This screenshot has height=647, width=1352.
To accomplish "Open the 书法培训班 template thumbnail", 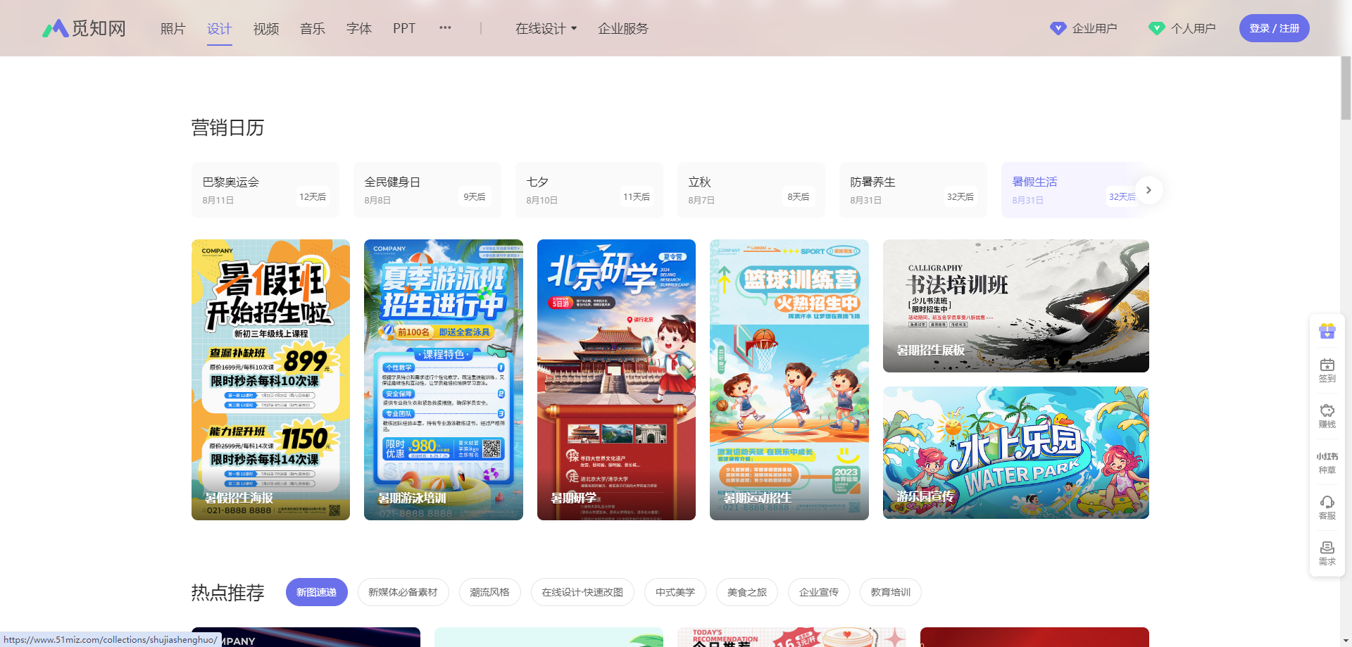I will (1015, 306).
